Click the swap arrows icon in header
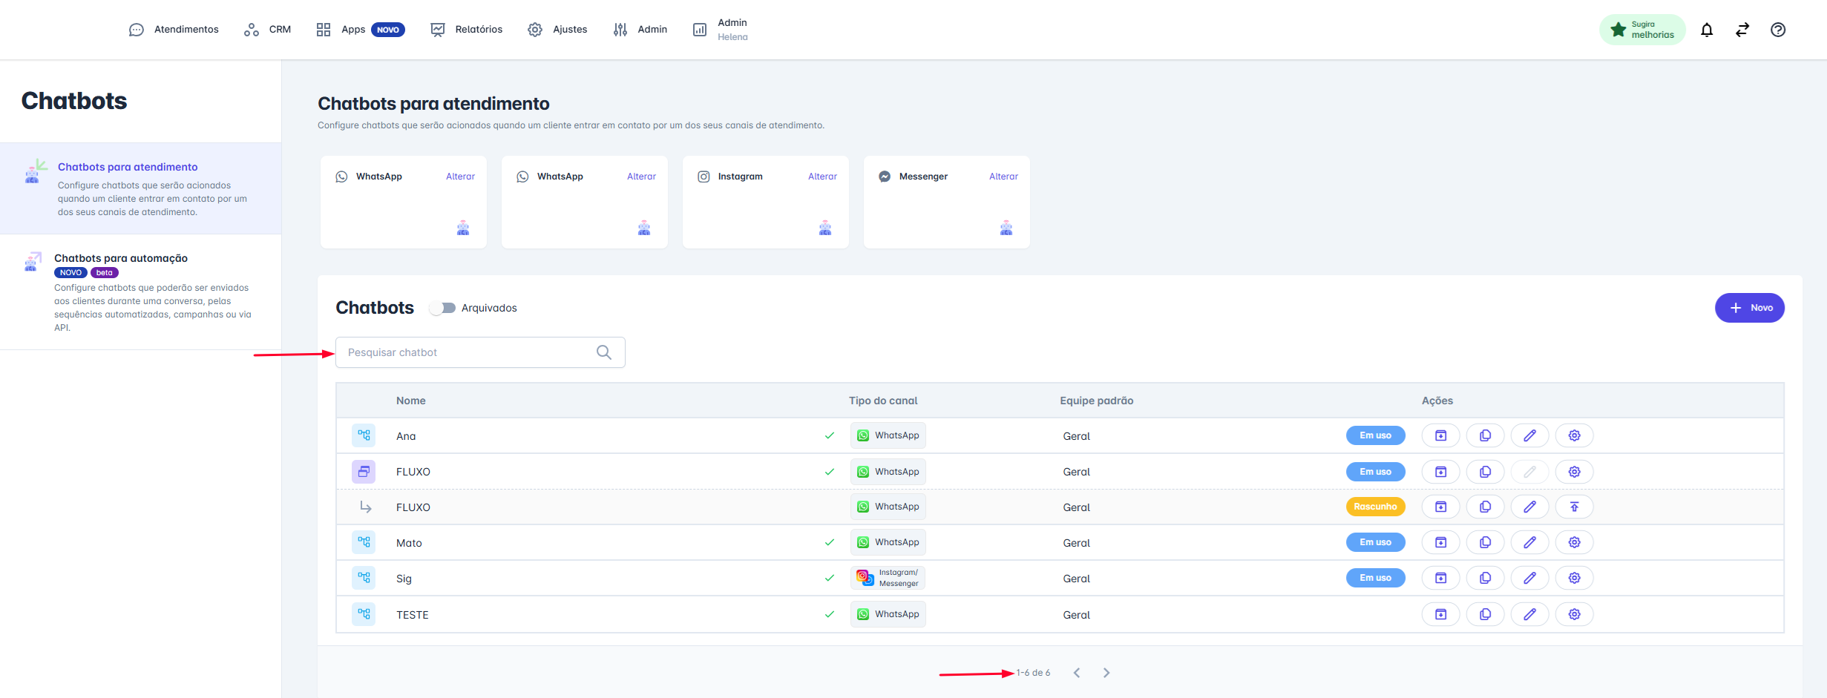 click(x=1742, y=30)
